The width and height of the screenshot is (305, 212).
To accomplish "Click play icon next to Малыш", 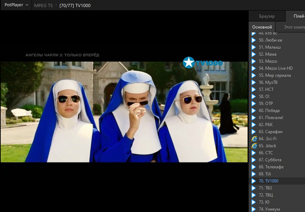I will pyautogui.click(x=254, y=47).
